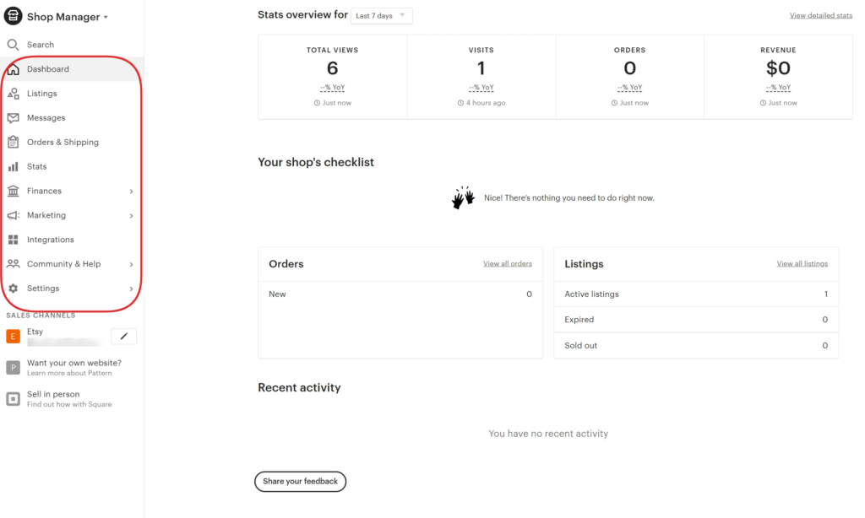Screen dimensions: 865x518
Task: Click the pencil icon next to Etsy channel
Action: click(x=123, y=336)
